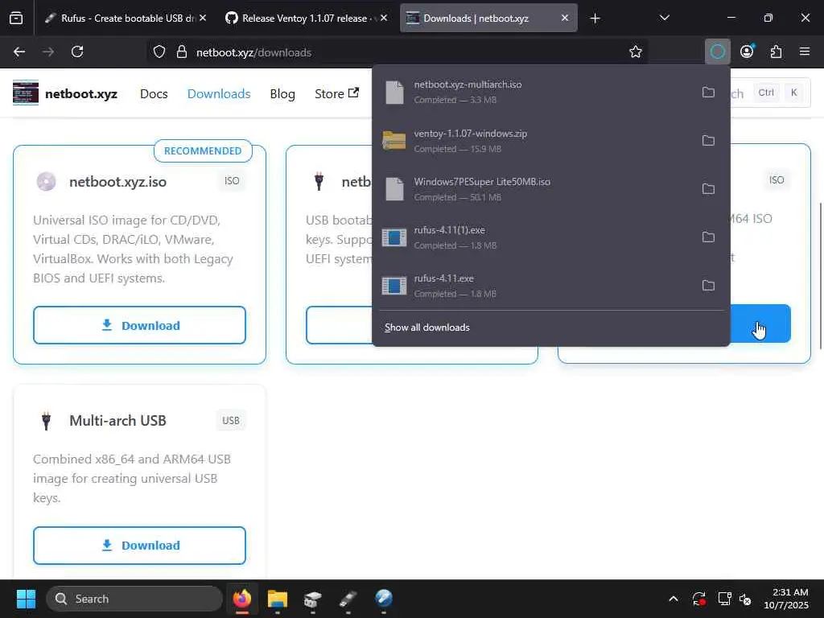Open Windows7PESuper Lite50MB.iso download entry
The width and height of the screenshot is (824, 618).
[536, 188]
